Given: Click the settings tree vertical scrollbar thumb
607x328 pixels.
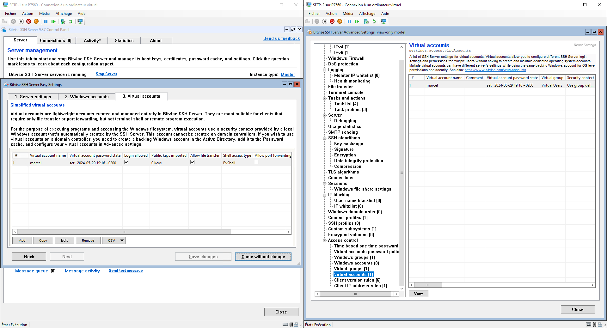Looking at the screenshot, I should click(402, 173).
